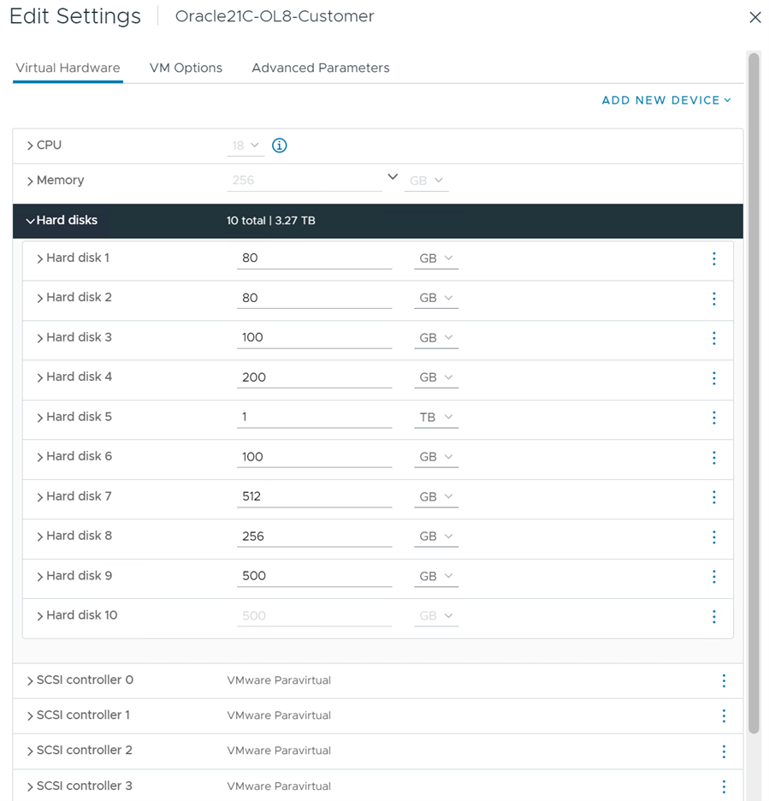
Task: Open the actions menu for SCSI controller 2
Action: [723, 751]
